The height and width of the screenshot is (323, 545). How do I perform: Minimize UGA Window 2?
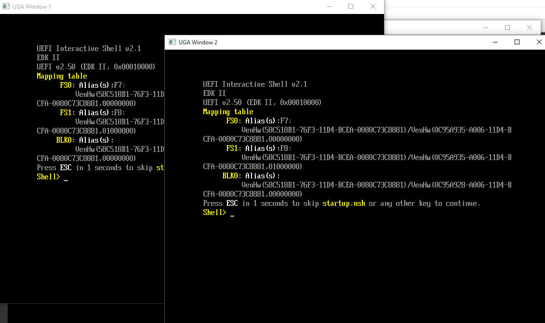coord(495,42)
